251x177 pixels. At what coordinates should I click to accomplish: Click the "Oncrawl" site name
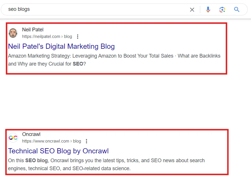(x=31, y=134)
